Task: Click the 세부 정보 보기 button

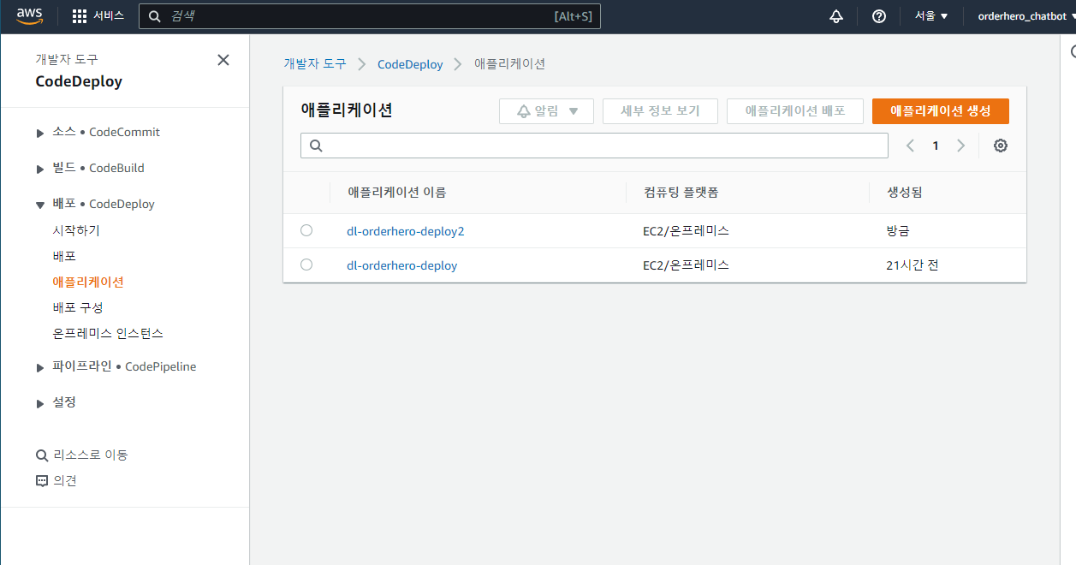Action: (660, 111)
